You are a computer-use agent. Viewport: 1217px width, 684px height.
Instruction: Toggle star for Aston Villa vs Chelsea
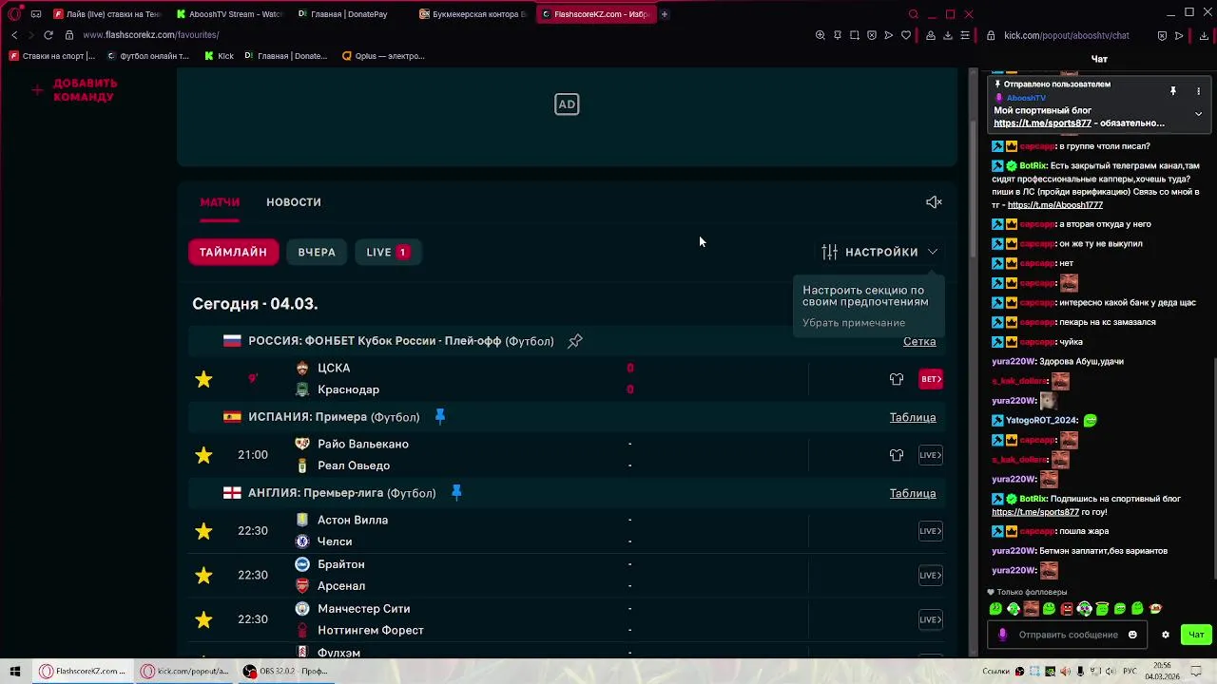[x=203, y=531]
